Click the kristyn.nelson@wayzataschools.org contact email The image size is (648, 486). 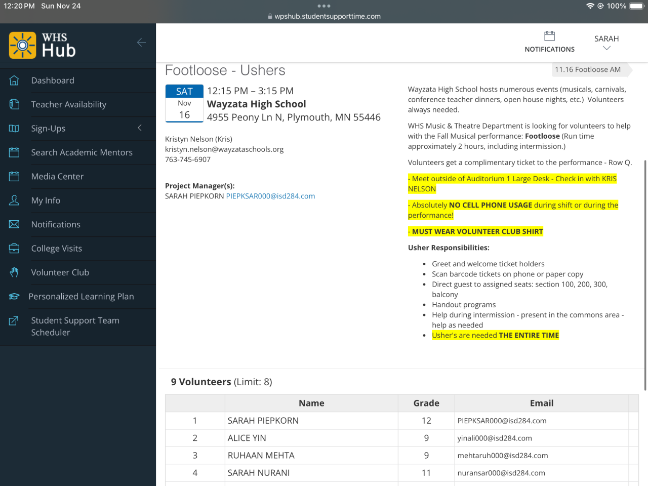pos(224,149)
